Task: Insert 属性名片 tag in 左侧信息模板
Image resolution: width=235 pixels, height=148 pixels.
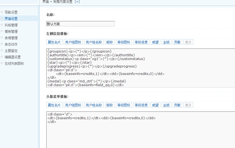Action: [x=54, y=42]
